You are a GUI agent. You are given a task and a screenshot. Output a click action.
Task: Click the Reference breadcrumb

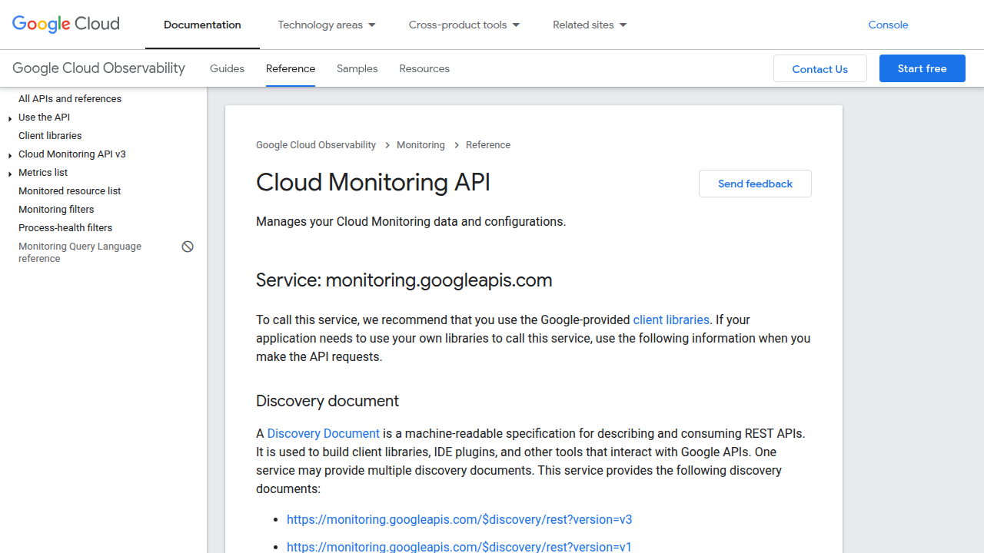point(488,144)
